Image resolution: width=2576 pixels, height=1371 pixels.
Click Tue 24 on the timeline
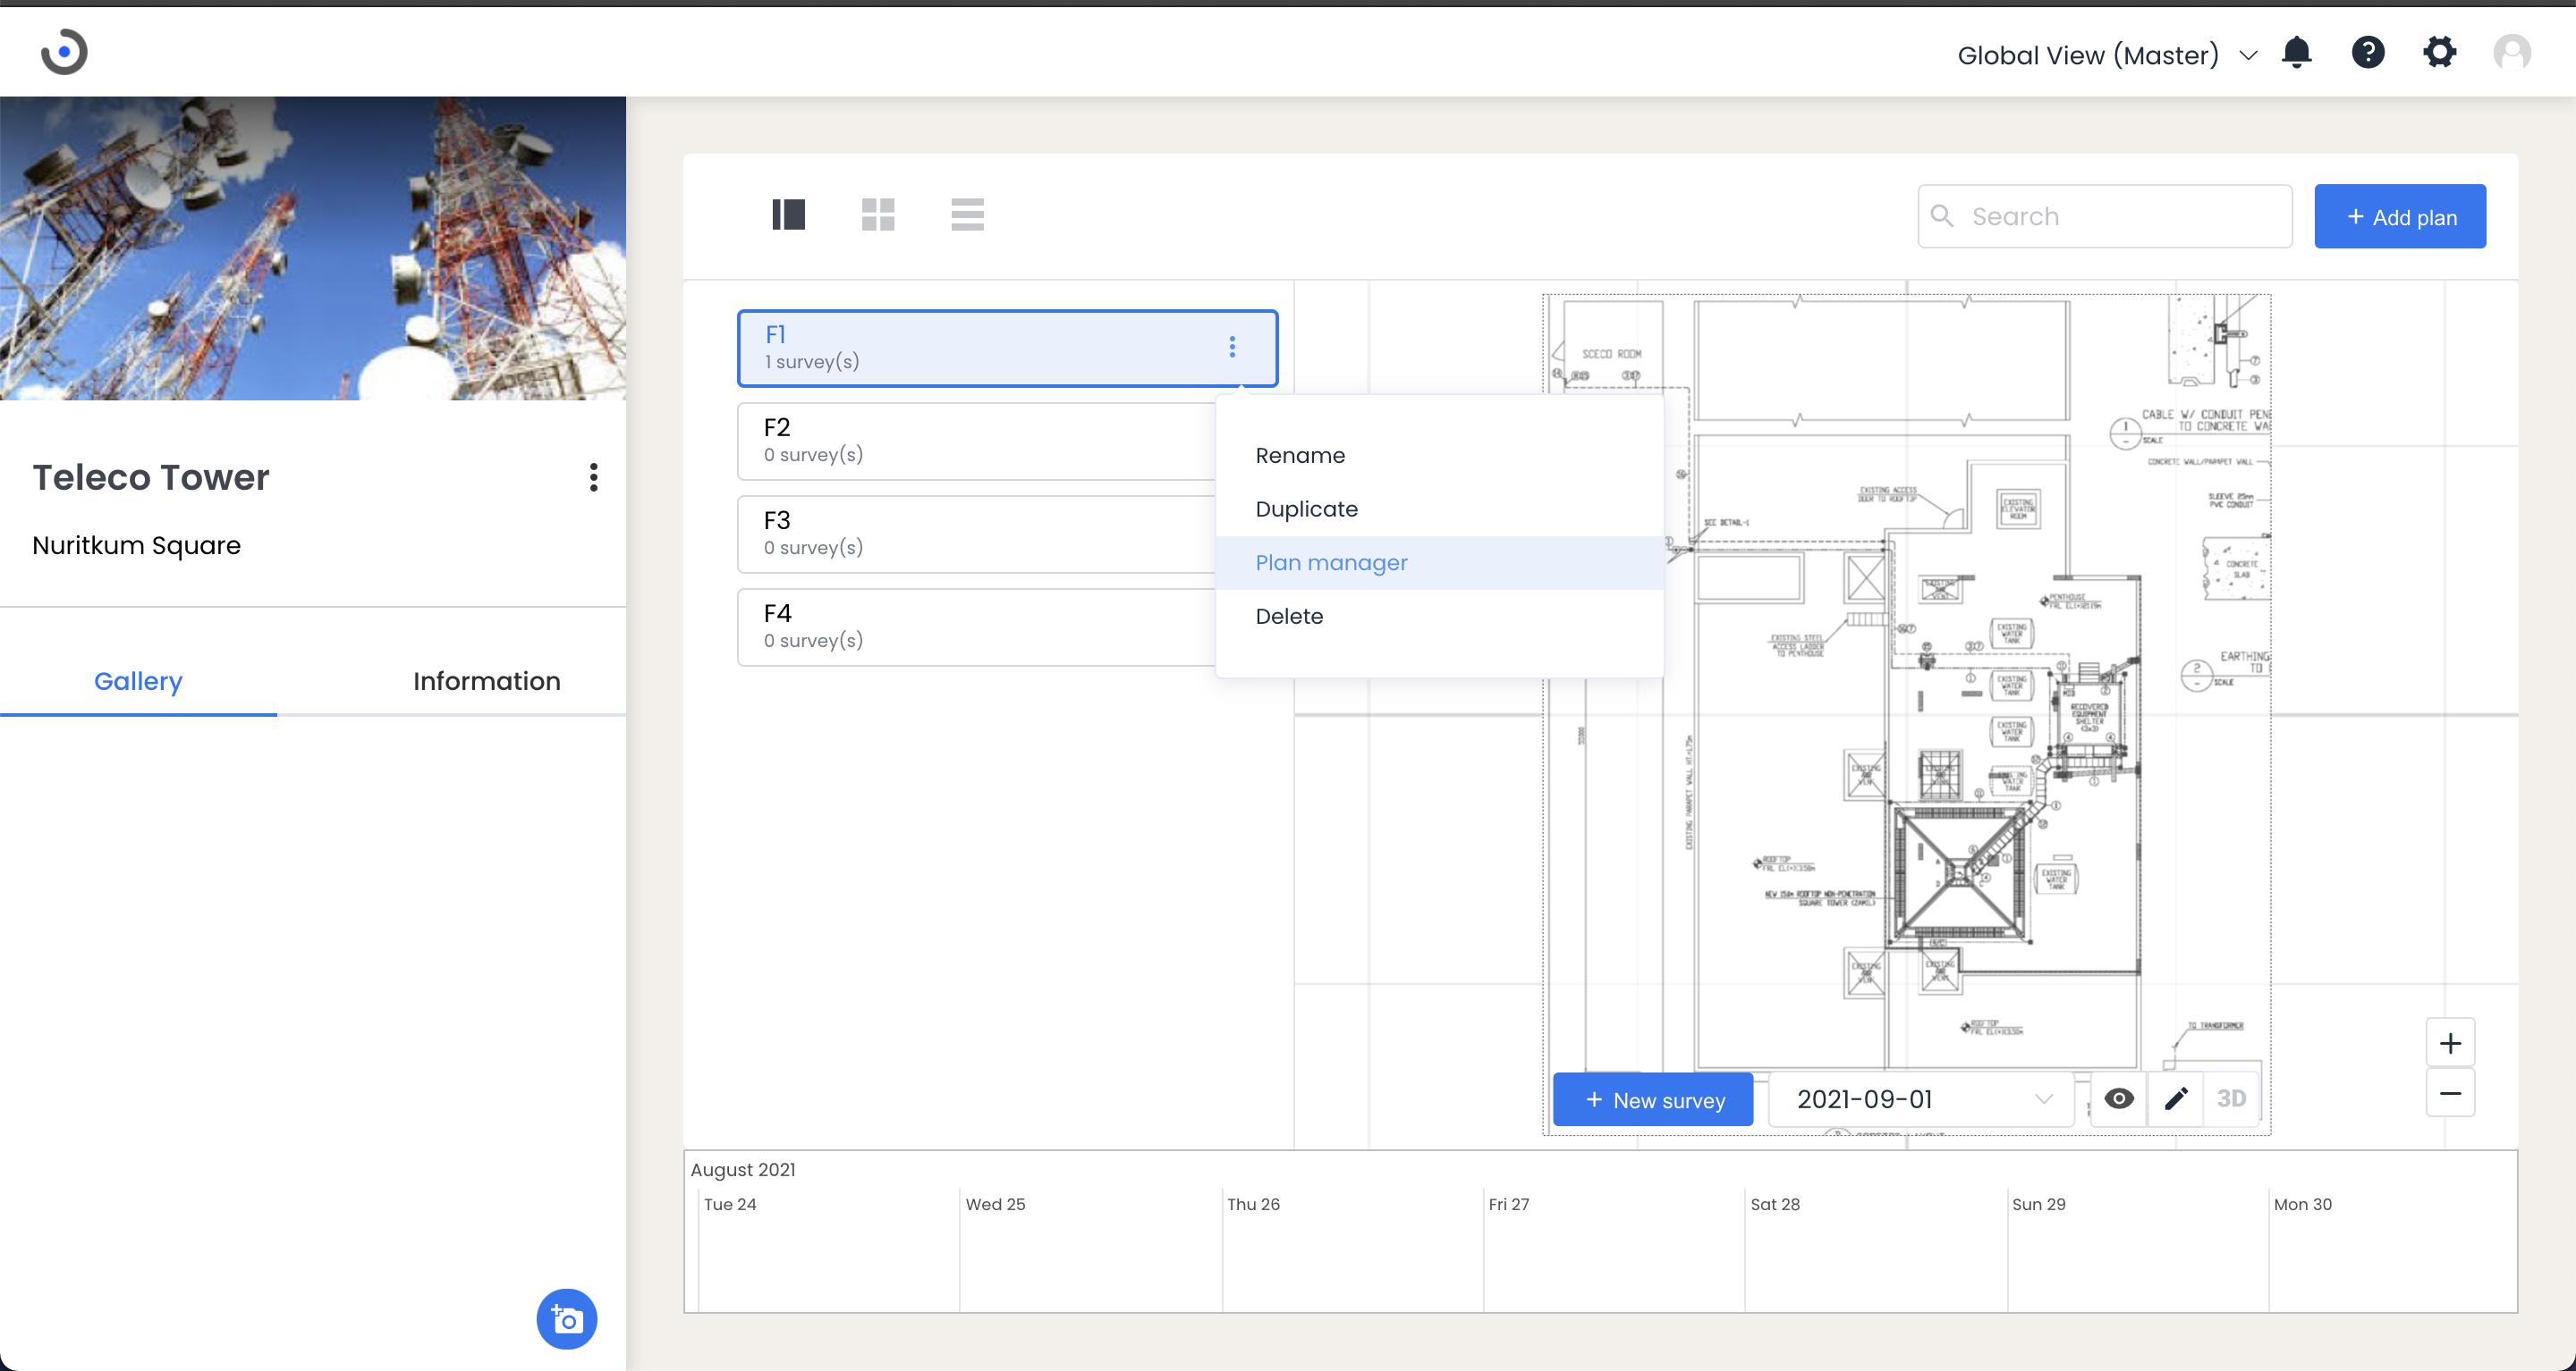click(x=730, y=1204)
